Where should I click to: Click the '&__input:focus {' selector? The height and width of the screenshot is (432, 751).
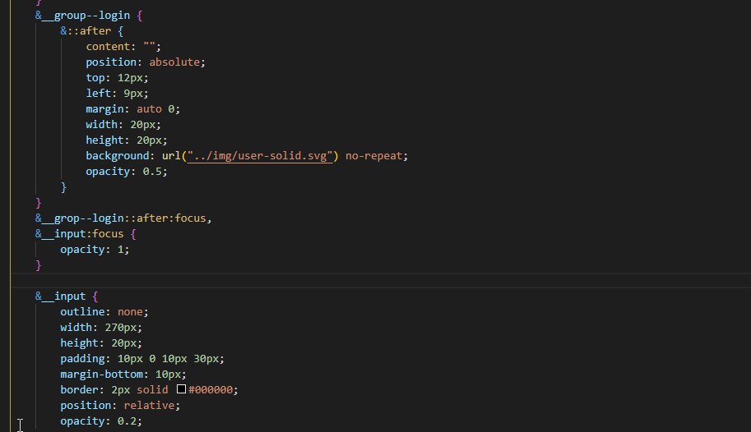click(86, 234)
